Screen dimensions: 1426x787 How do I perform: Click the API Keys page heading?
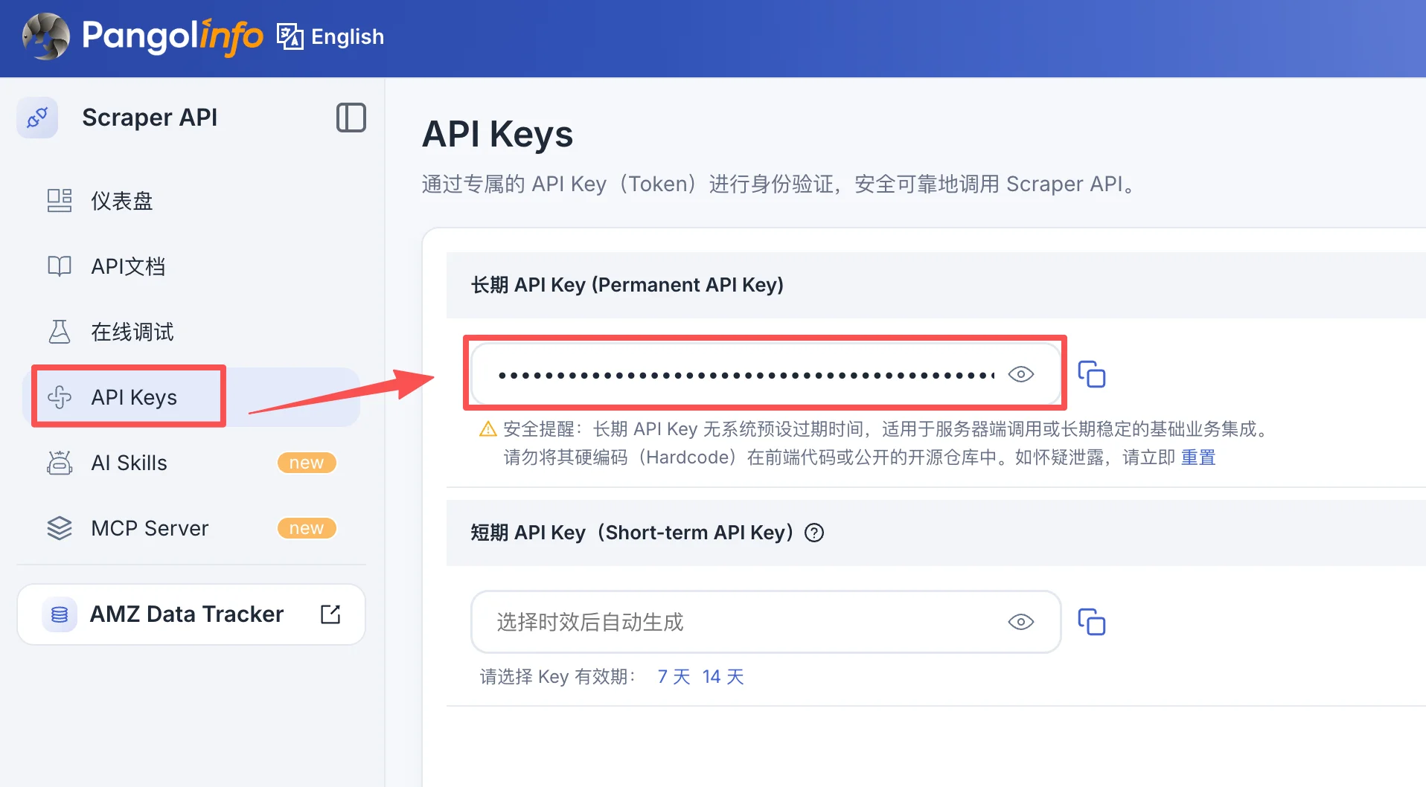pyautogui.click(x=497, y=135)
